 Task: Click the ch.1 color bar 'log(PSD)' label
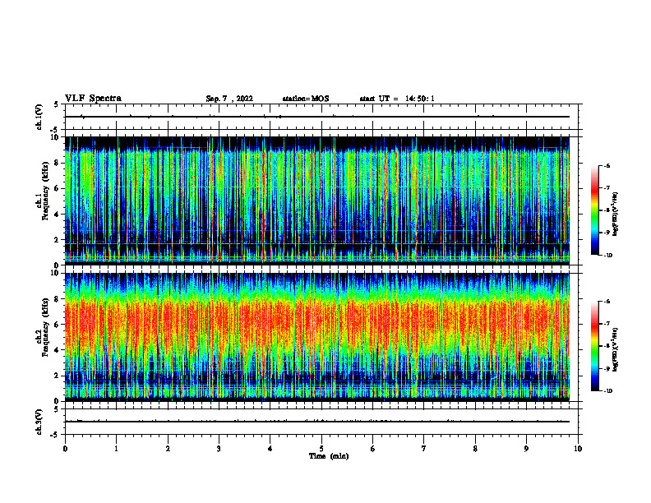point(616,214)
